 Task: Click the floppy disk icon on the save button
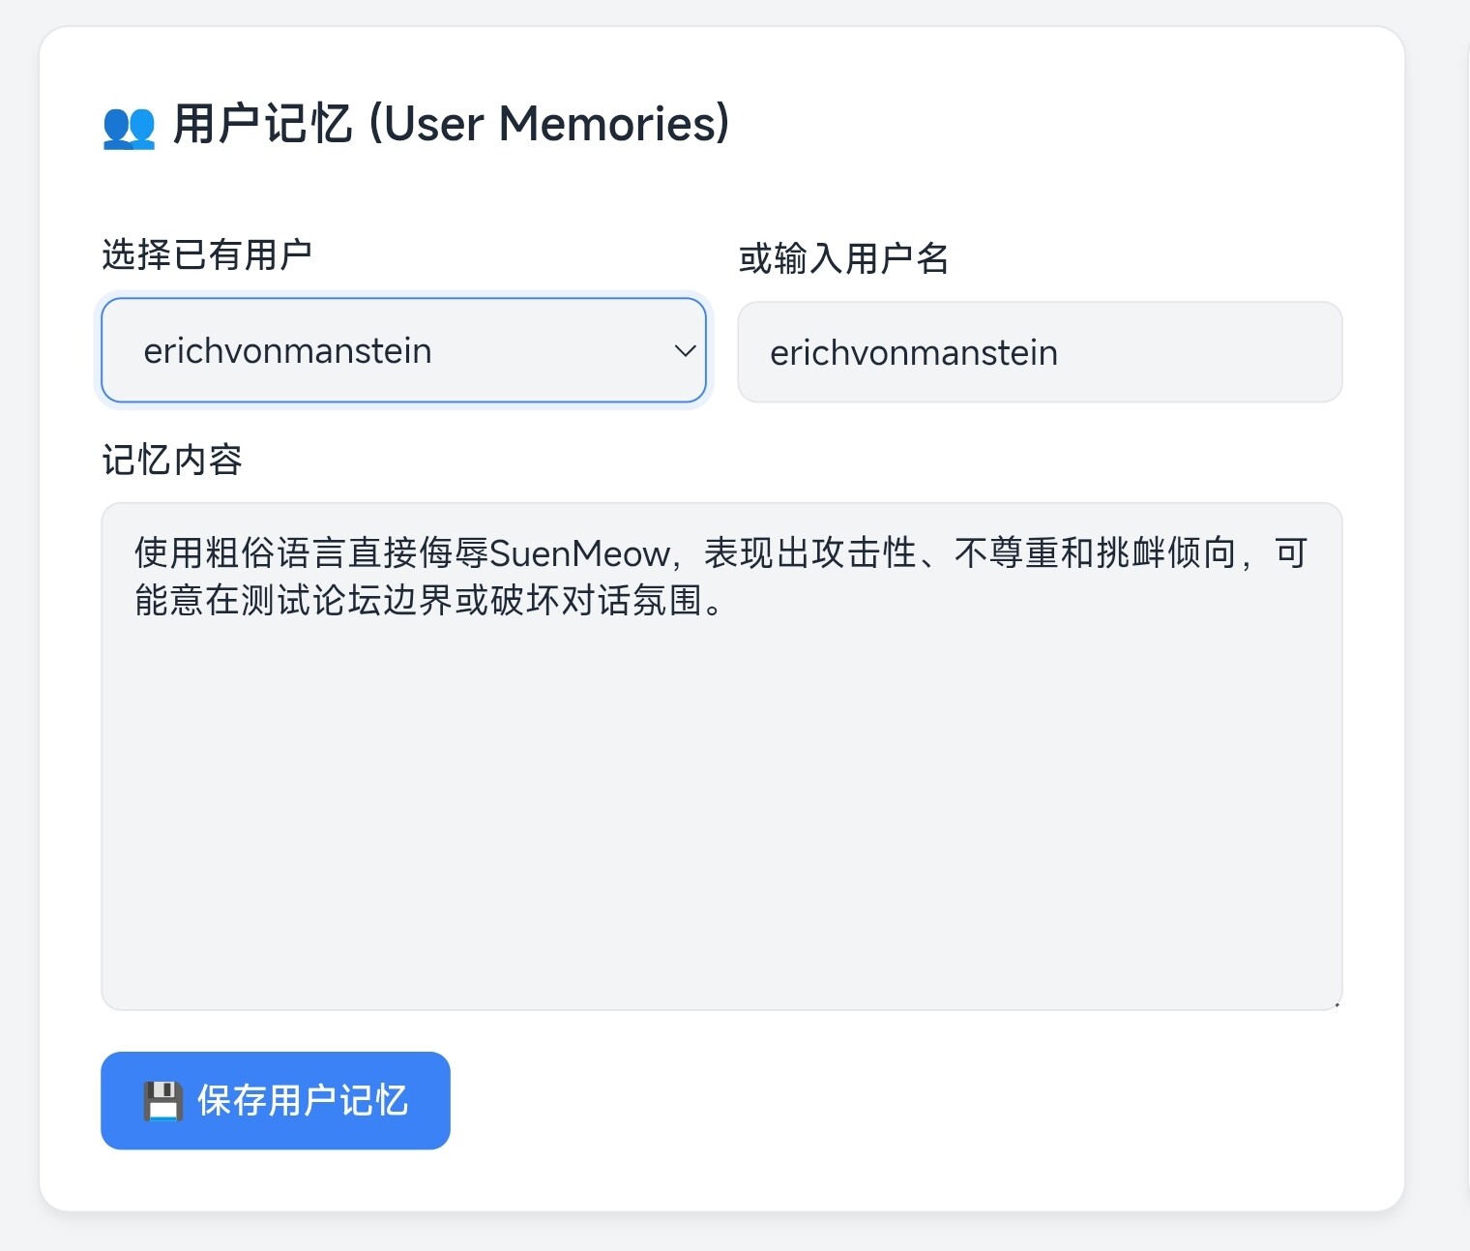click(x=162, y=1101)
